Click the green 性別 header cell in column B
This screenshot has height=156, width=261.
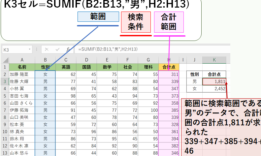(x=45, y=67)
